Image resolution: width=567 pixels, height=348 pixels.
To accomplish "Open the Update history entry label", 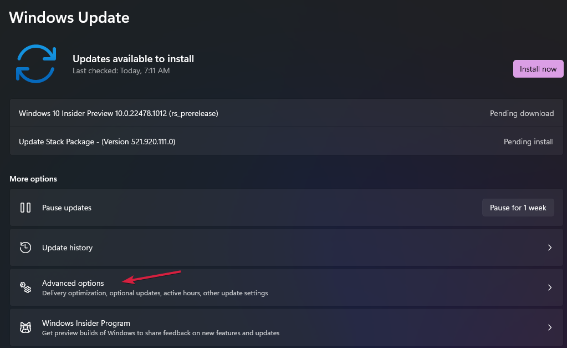I will 67,248.
